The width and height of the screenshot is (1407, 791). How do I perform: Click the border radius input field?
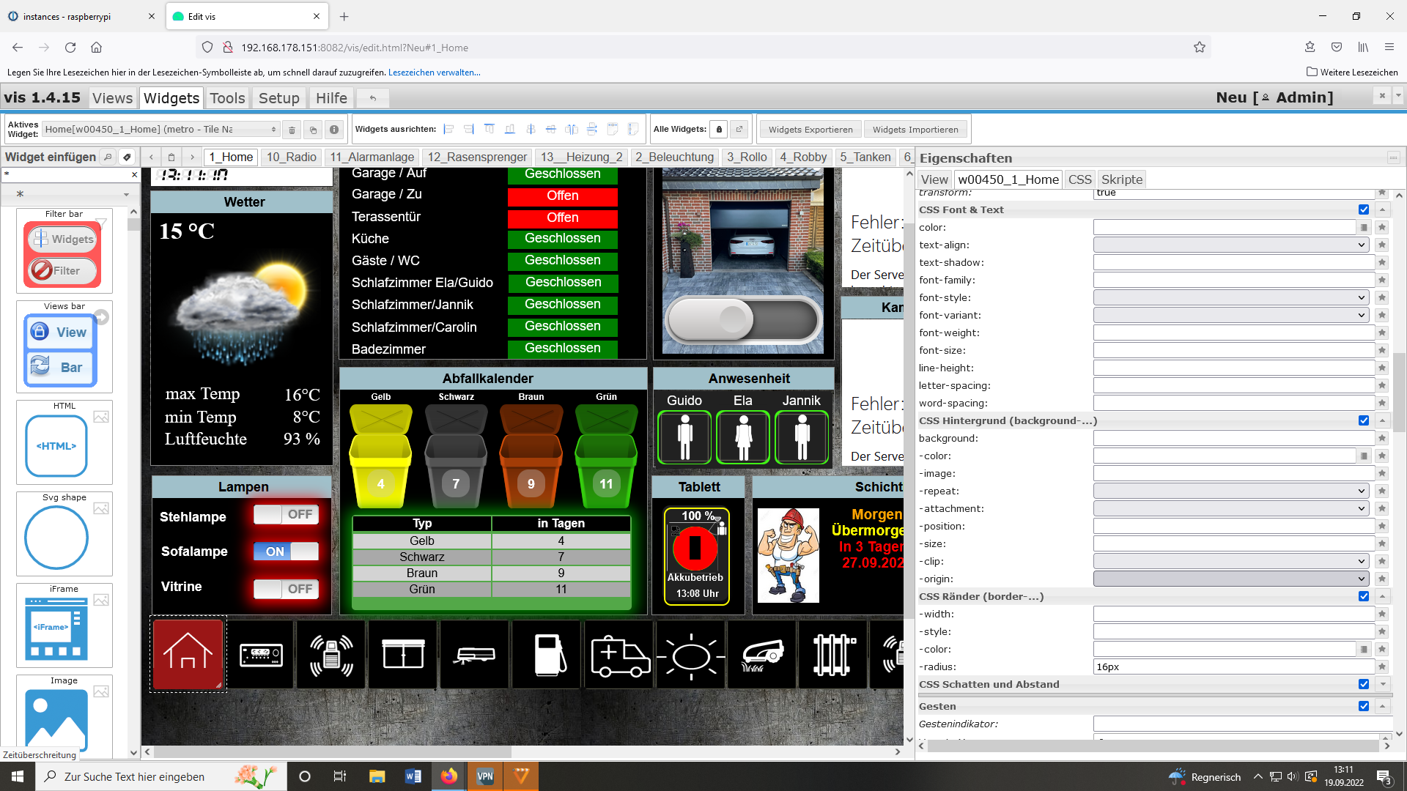tap(1233, 666)
